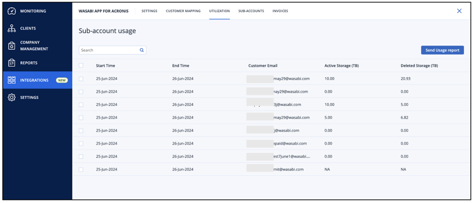Switch to the Settings tab

coord(149,11)
